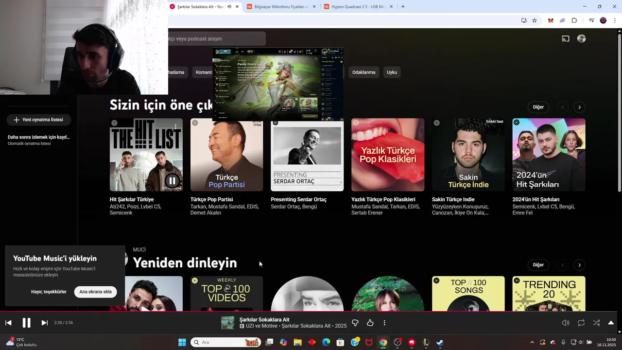Image resolution: width=622 pixels, height=350 pixels.
Task: Open the Türkçe Pop Partisi playlist cover
Action: coord(227,155)
